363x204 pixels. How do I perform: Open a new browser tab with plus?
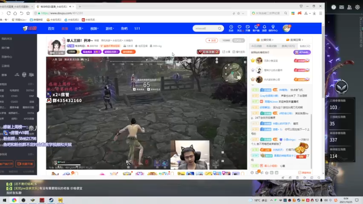(x=80, y=6)
